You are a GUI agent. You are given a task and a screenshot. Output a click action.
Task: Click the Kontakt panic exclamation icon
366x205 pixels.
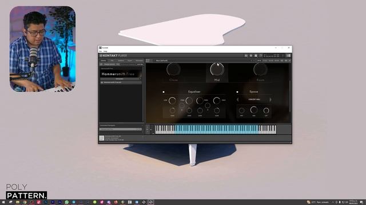pos(283,56)
